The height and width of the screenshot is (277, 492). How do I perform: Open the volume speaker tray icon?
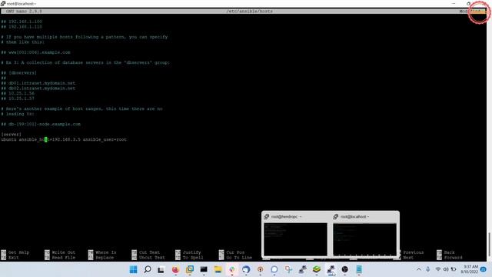[446, 269]
